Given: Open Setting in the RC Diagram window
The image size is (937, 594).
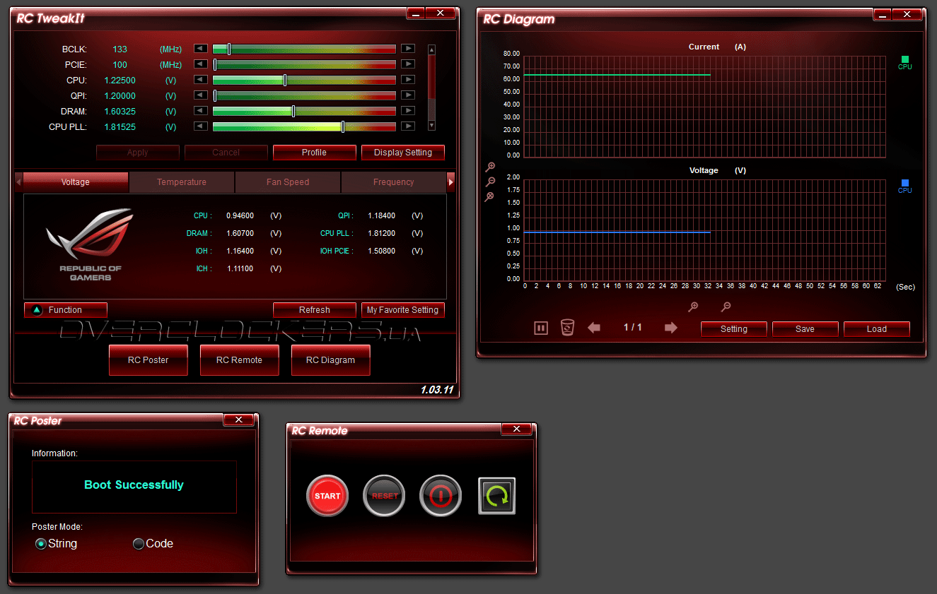Looking at the screenshot, I should (x=734, y=329).
